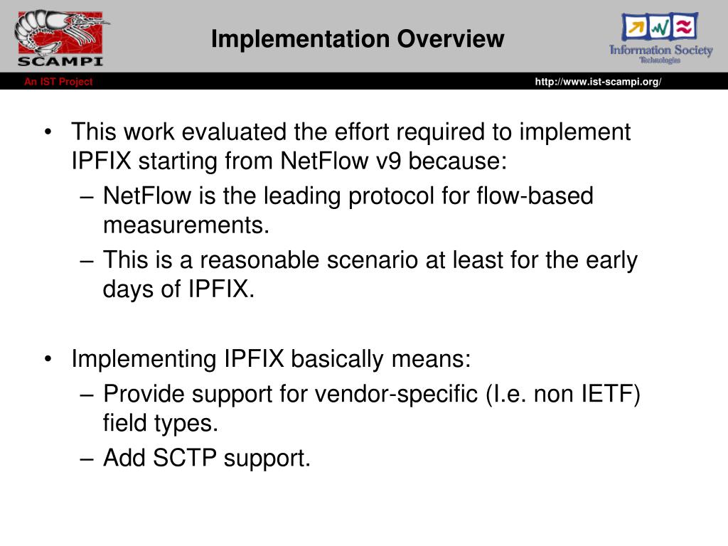This screenshot has height=546, width=728.
Task: Click the SCAMPI shrimp logo
Action: click(x=60, y=38)
